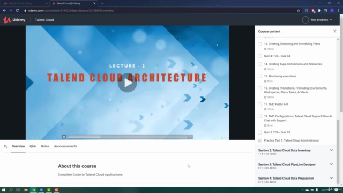Close the active Talend Cloud tab
The image size is (343, 193).
[94, 3]
